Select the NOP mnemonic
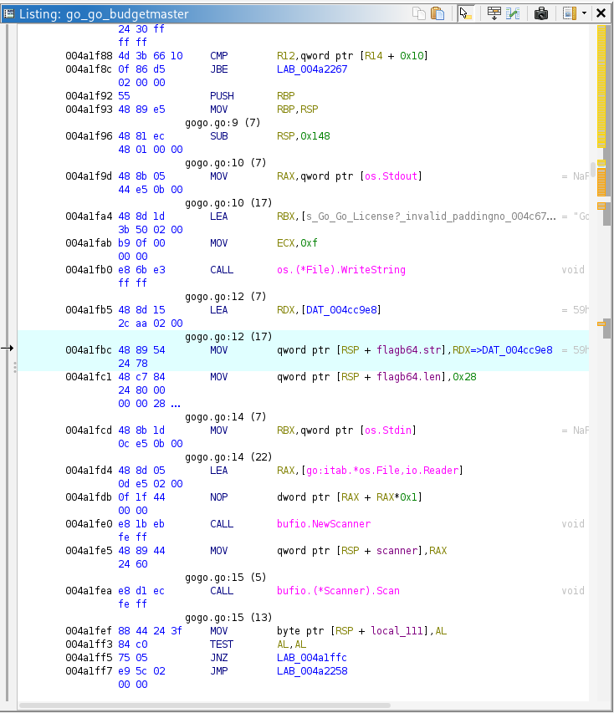The width and height of the screenshot is (614, 713). tap(219, 497)
